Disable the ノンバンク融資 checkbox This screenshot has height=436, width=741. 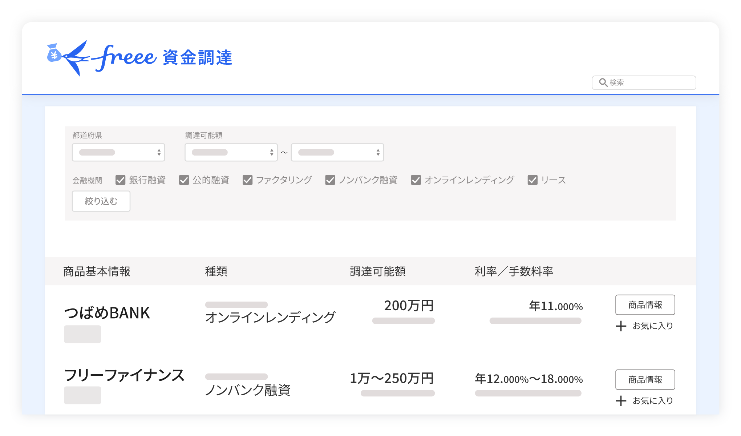330,180
